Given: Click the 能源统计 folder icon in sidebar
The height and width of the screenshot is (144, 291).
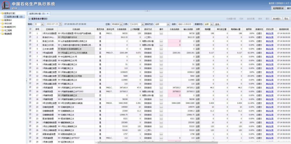Looking at the screenshot, I should click(x=2, y=20).
